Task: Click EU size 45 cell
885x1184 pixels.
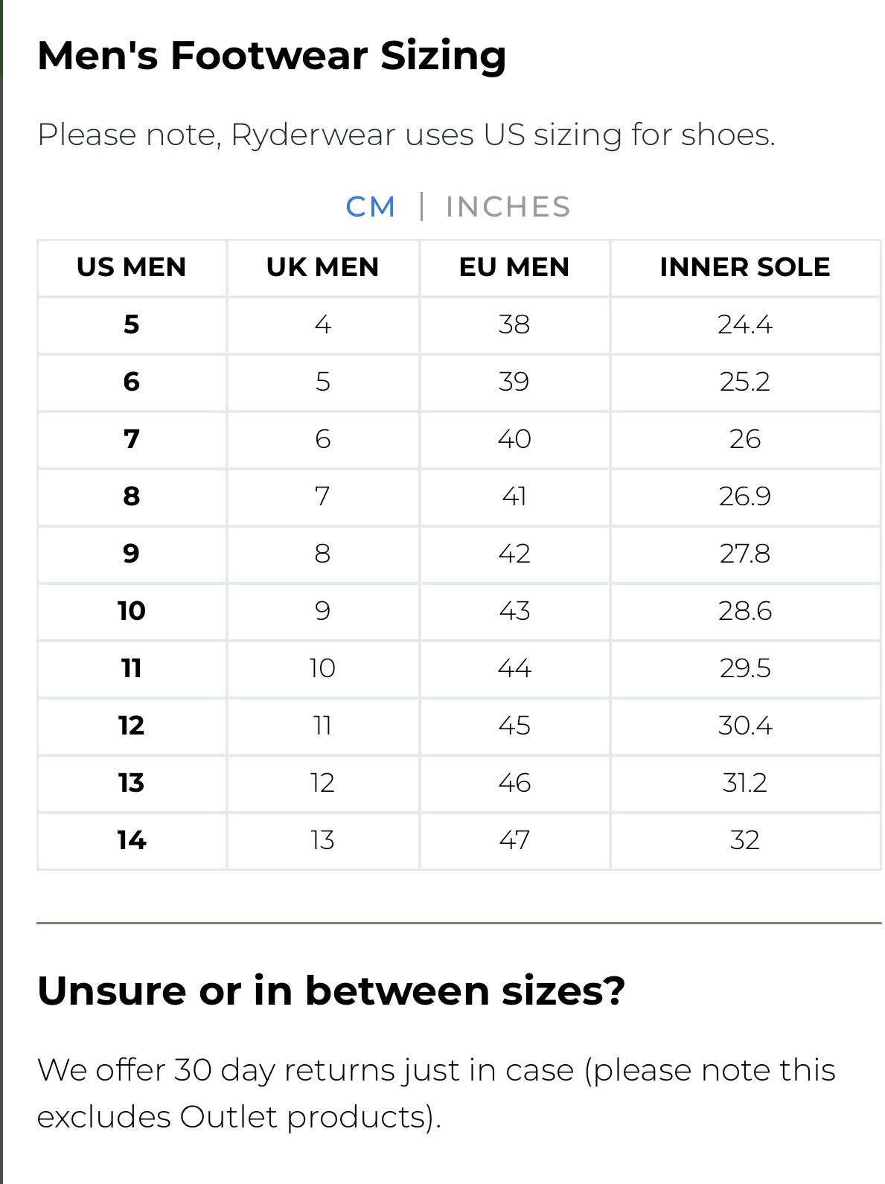Action: (514, 726)
